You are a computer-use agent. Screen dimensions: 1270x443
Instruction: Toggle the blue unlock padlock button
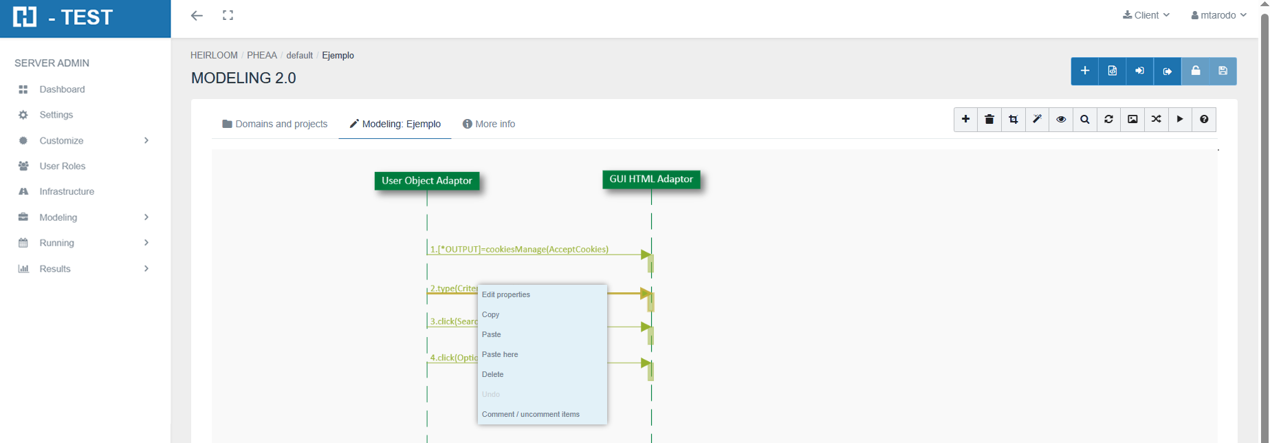coord(1196,71)
